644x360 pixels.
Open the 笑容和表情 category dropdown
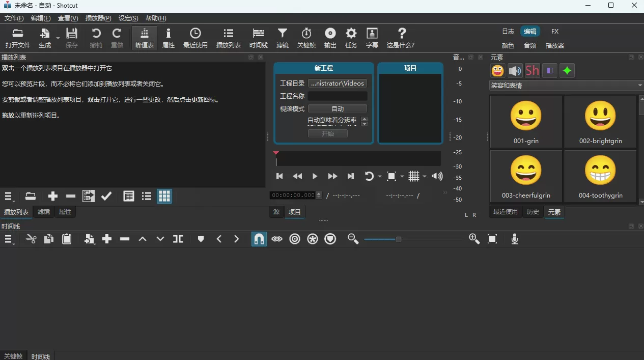[x=566, y=86]
